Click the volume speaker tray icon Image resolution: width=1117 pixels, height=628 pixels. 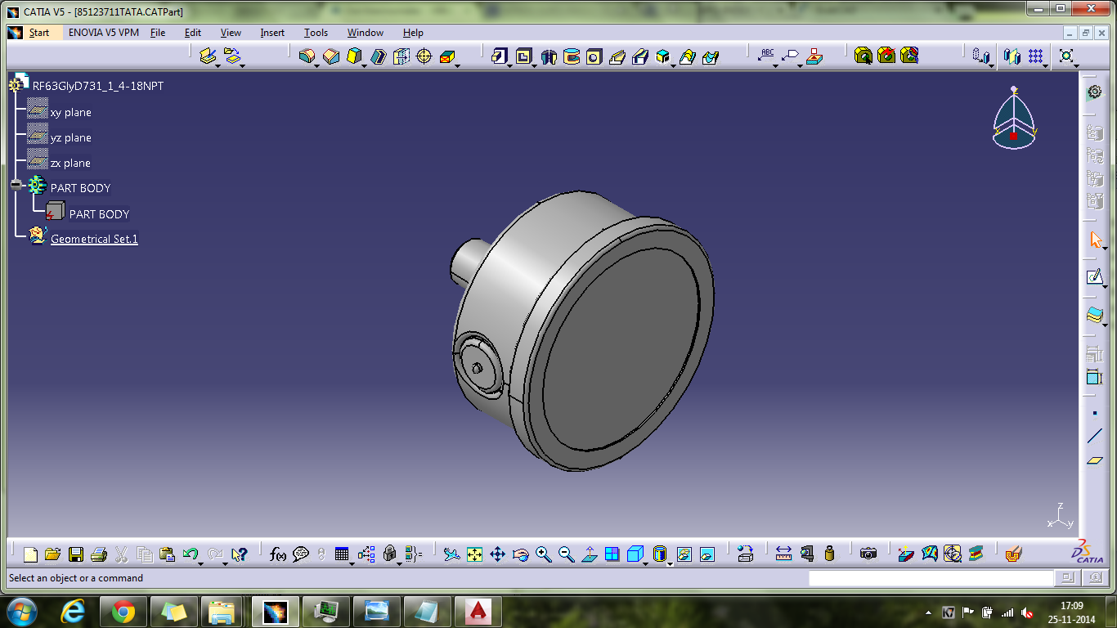click(1027, 612)
